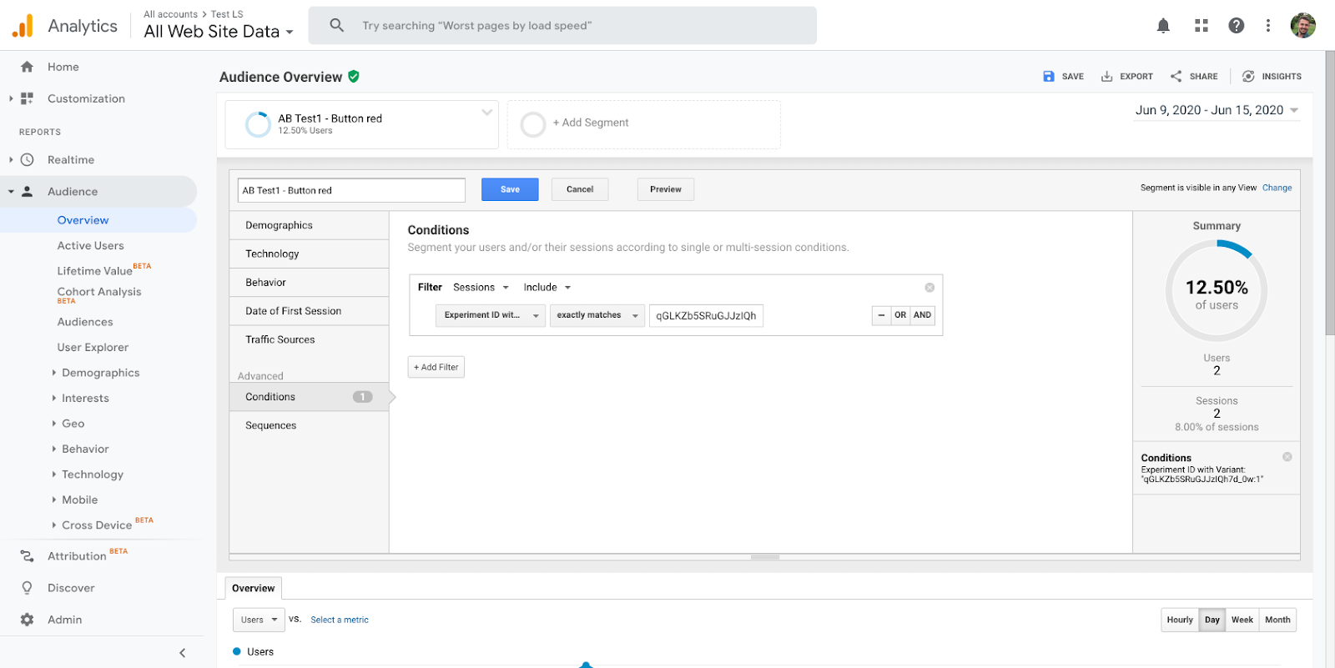Viewport: 1335px width, 668px height.
Task: Switch the graph to Hourly
Action: pos(1180,620)
